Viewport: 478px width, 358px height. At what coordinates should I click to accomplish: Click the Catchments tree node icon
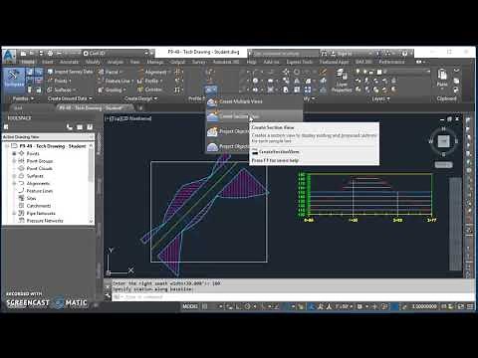point(22,206)
